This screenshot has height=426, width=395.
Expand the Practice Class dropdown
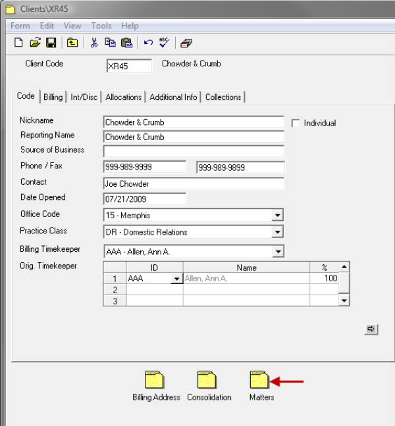278,232
